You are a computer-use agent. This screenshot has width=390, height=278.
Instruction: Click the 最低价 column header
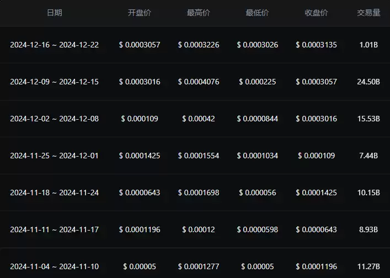click(258, 13)
